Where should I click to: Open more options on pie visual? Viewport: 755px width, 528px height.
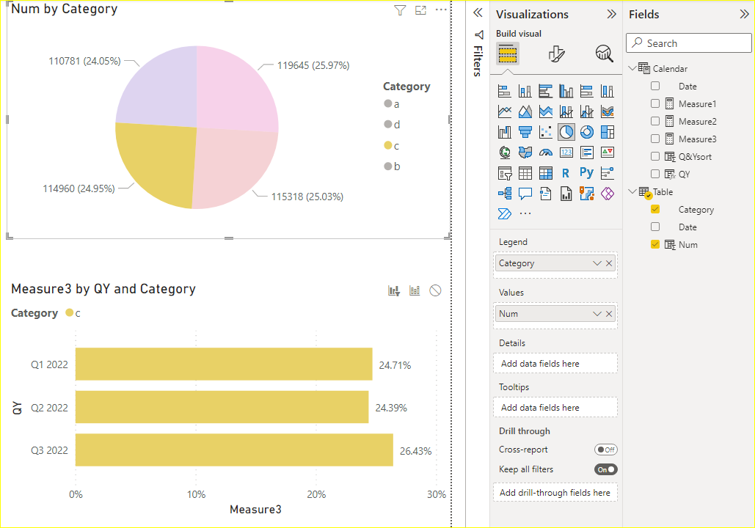pyautogui.click(x=441, y=10)
